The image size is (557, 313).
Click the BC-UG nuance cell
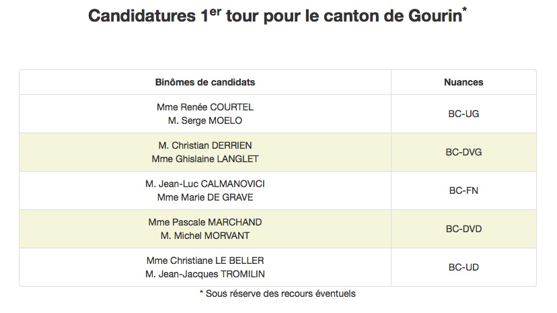click(x=463, y=114)
